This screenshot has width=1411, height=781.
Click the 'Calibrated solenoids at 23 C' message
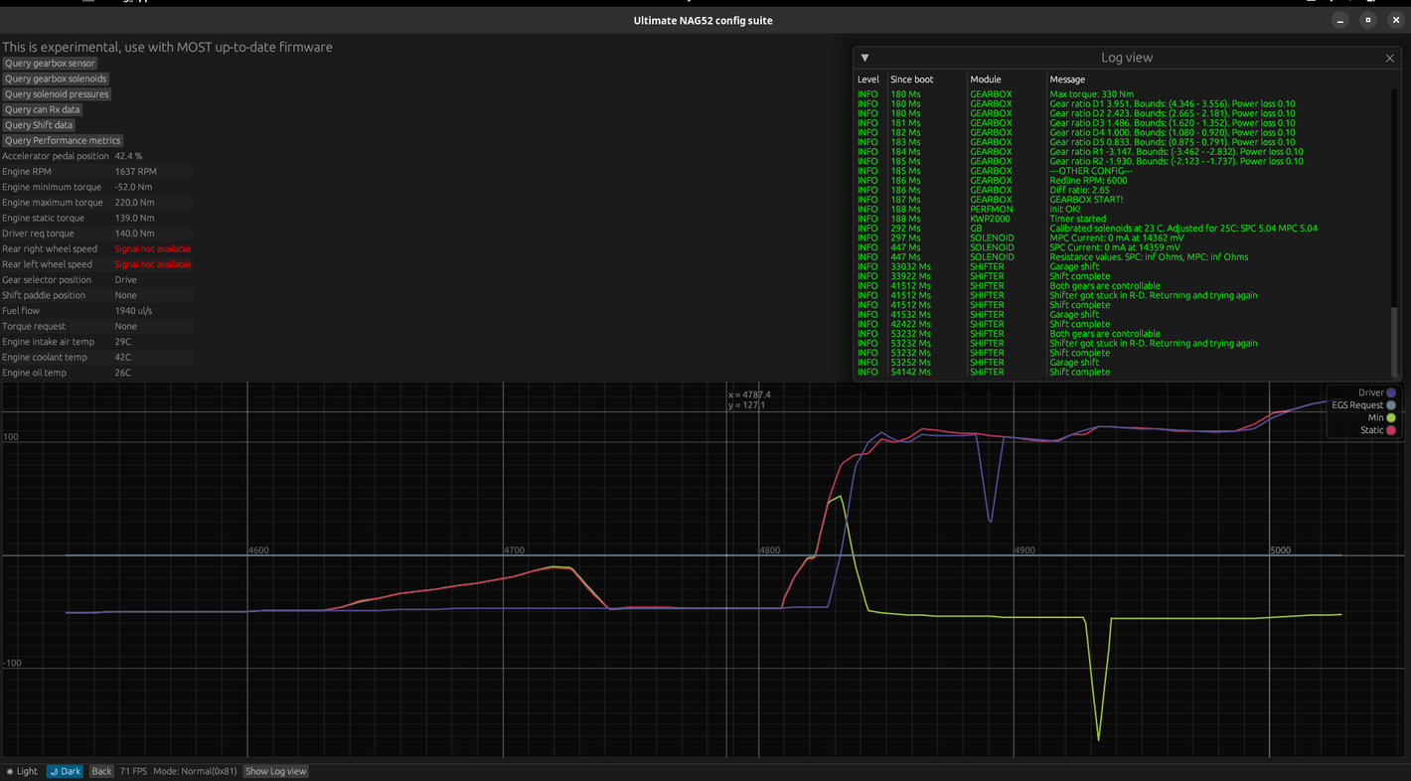[1183, 229]
